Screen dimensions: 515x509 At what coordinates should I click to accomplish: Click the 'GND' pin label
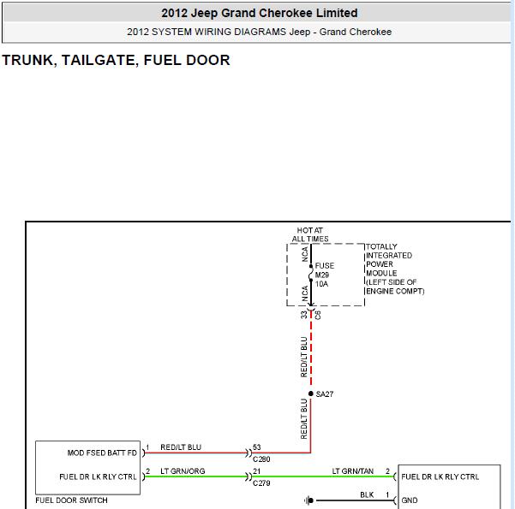[x=410, y=500]
